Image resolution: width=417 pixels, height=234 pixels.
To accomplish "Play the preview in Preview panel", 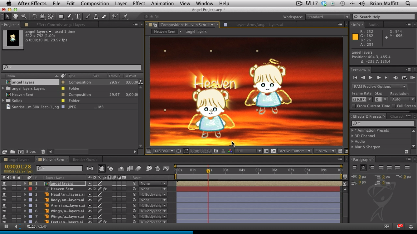I will pyautogui.click(x=371, y=78).
